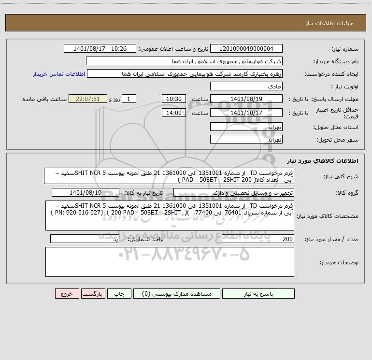Select price validity date 1401/10/17 field

(x=246, y=113)
